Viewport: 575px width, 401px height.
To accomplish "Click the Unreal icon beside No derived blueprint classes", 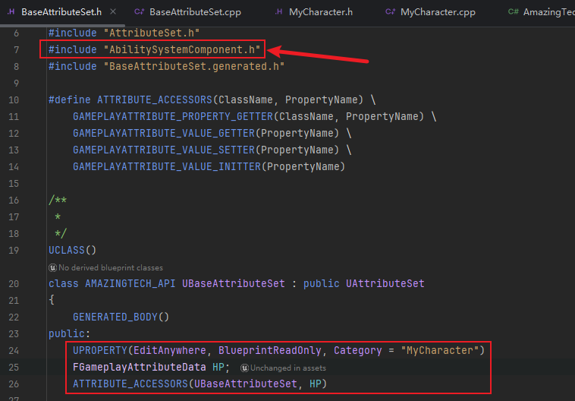I will 52,267.
